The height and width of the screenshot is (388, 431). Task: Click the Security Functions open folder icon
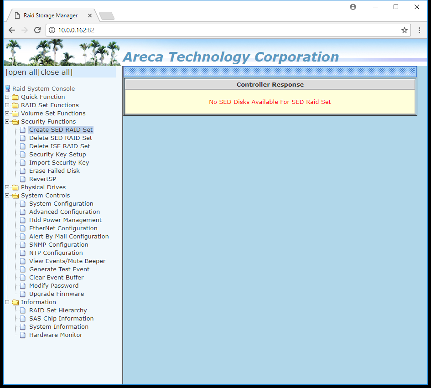coord(16,122)
